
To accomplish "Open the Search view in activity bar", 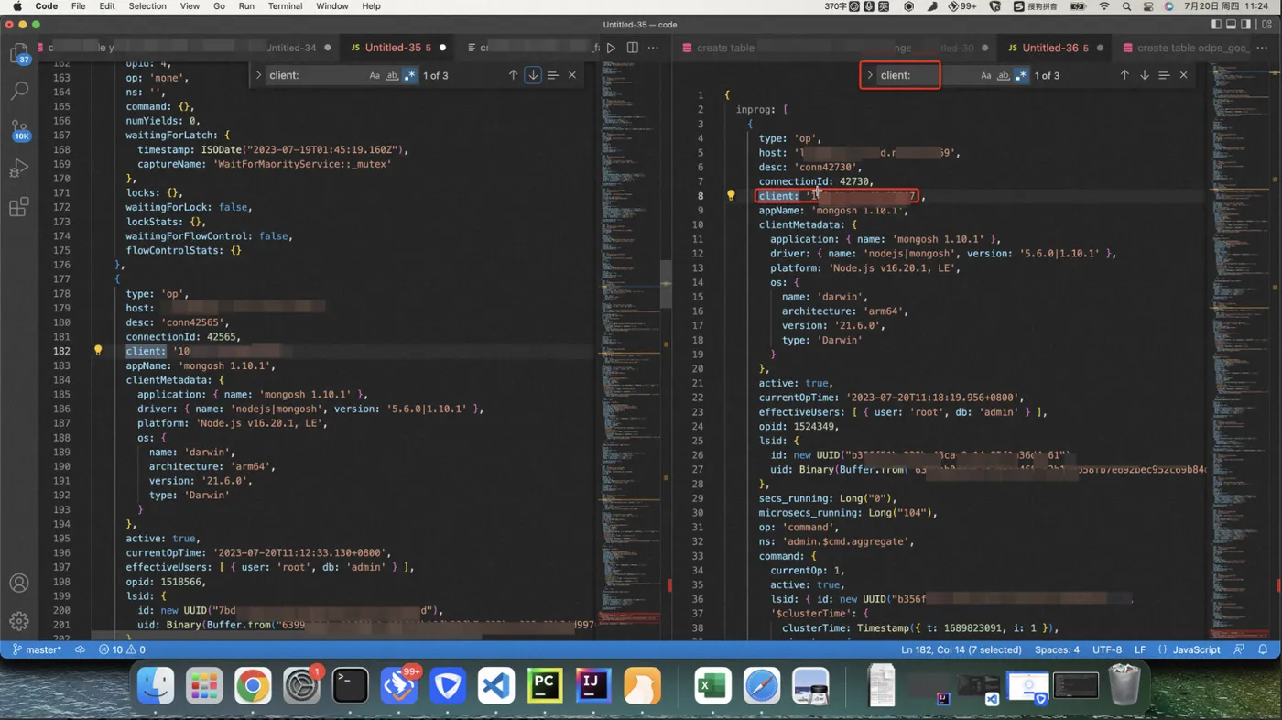I will (x=19, y=91).
